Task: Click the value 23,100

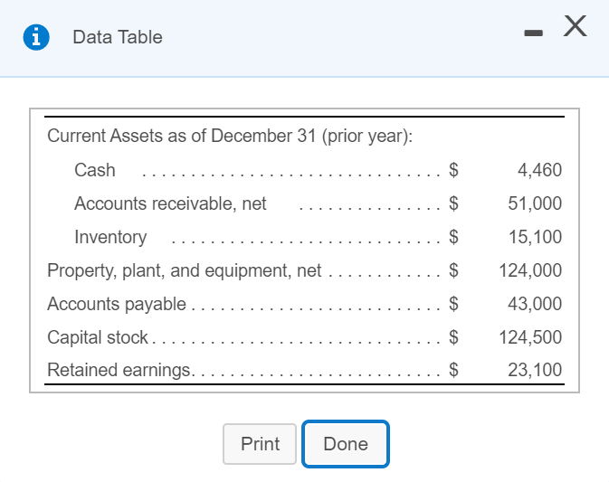Action: [535, 370]
